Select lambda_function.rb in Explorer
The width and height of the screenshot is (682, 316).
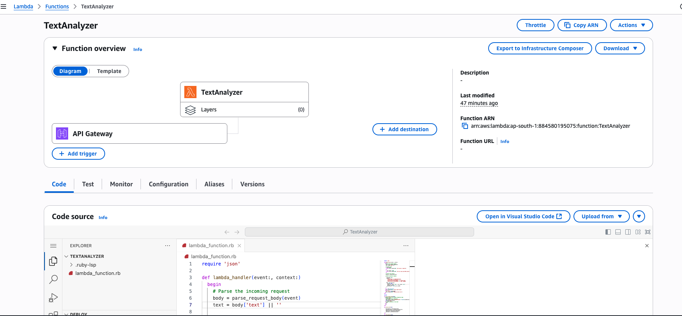click(x=97, y=273)
